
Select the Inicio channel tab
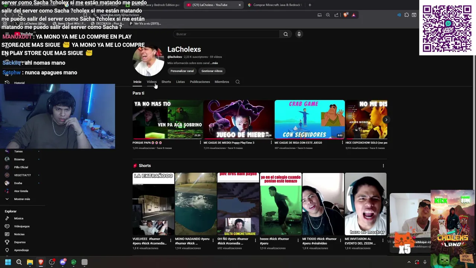tap(137, 82)
